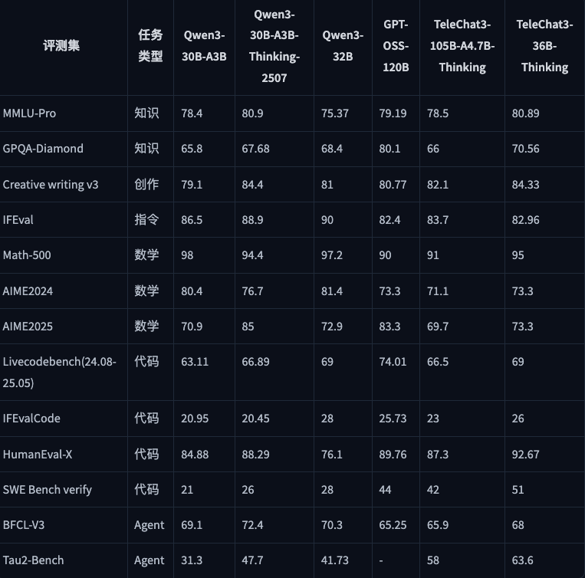Select the TeleChat3-36B-Thinking header
Image resolution: width=585 pixels, height=578 pixels.
(544, 45)
